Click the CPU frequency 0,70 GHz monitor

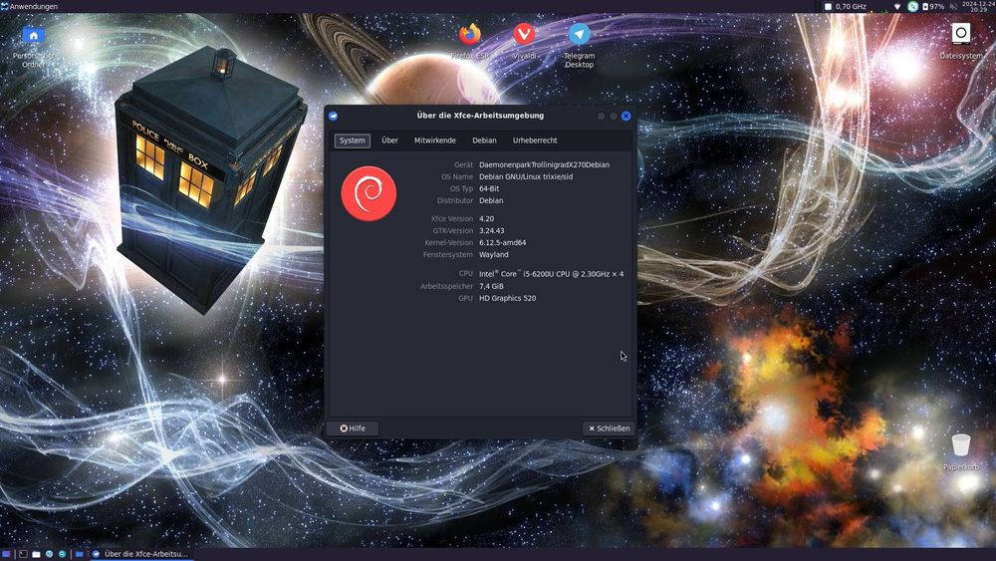pos(846,6)
